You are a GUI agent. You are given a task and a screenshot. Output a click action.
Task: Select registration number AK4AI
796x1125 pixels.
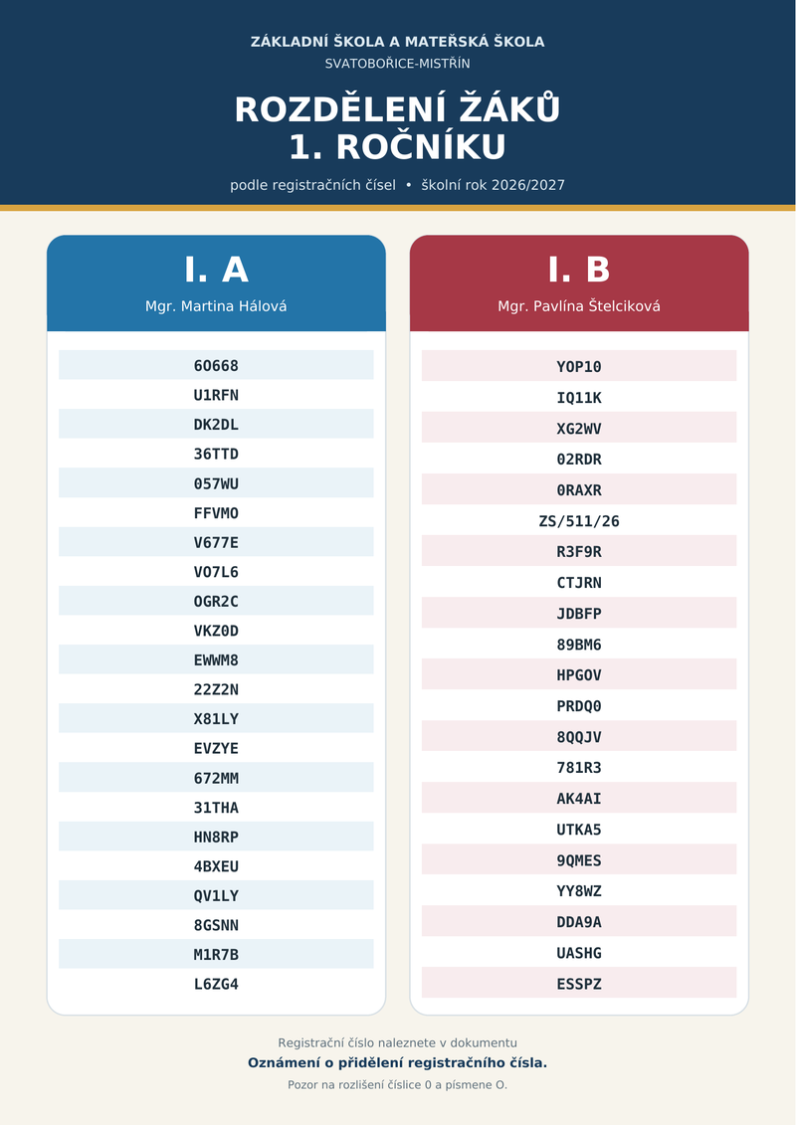click(579, 798)
